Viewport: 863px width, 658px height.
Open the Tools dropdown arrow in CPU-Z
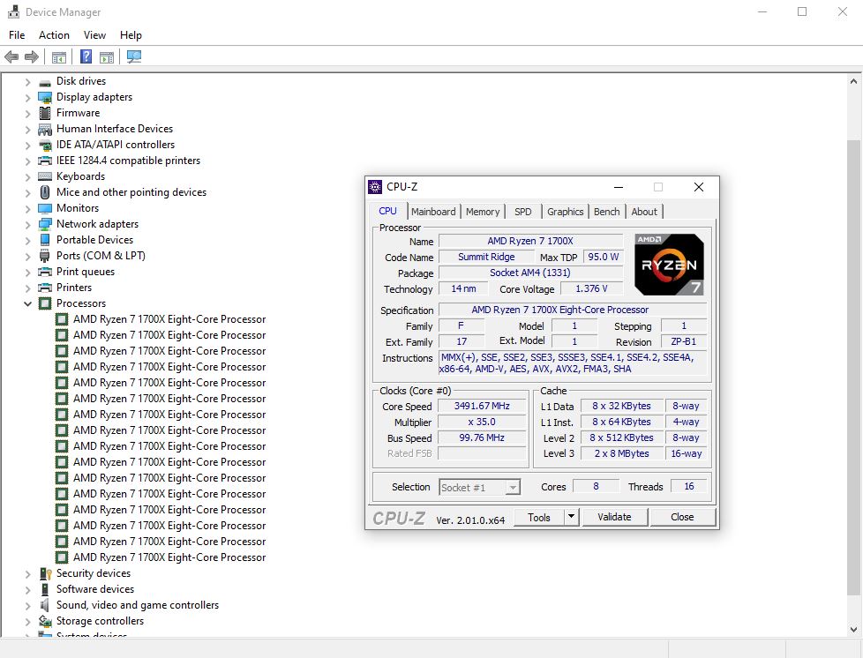pos(571,517)
